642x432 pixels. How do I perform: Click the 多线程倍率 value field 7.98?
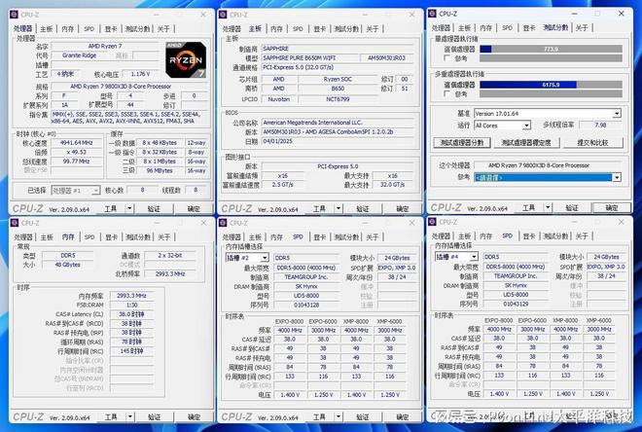(600, 125)
